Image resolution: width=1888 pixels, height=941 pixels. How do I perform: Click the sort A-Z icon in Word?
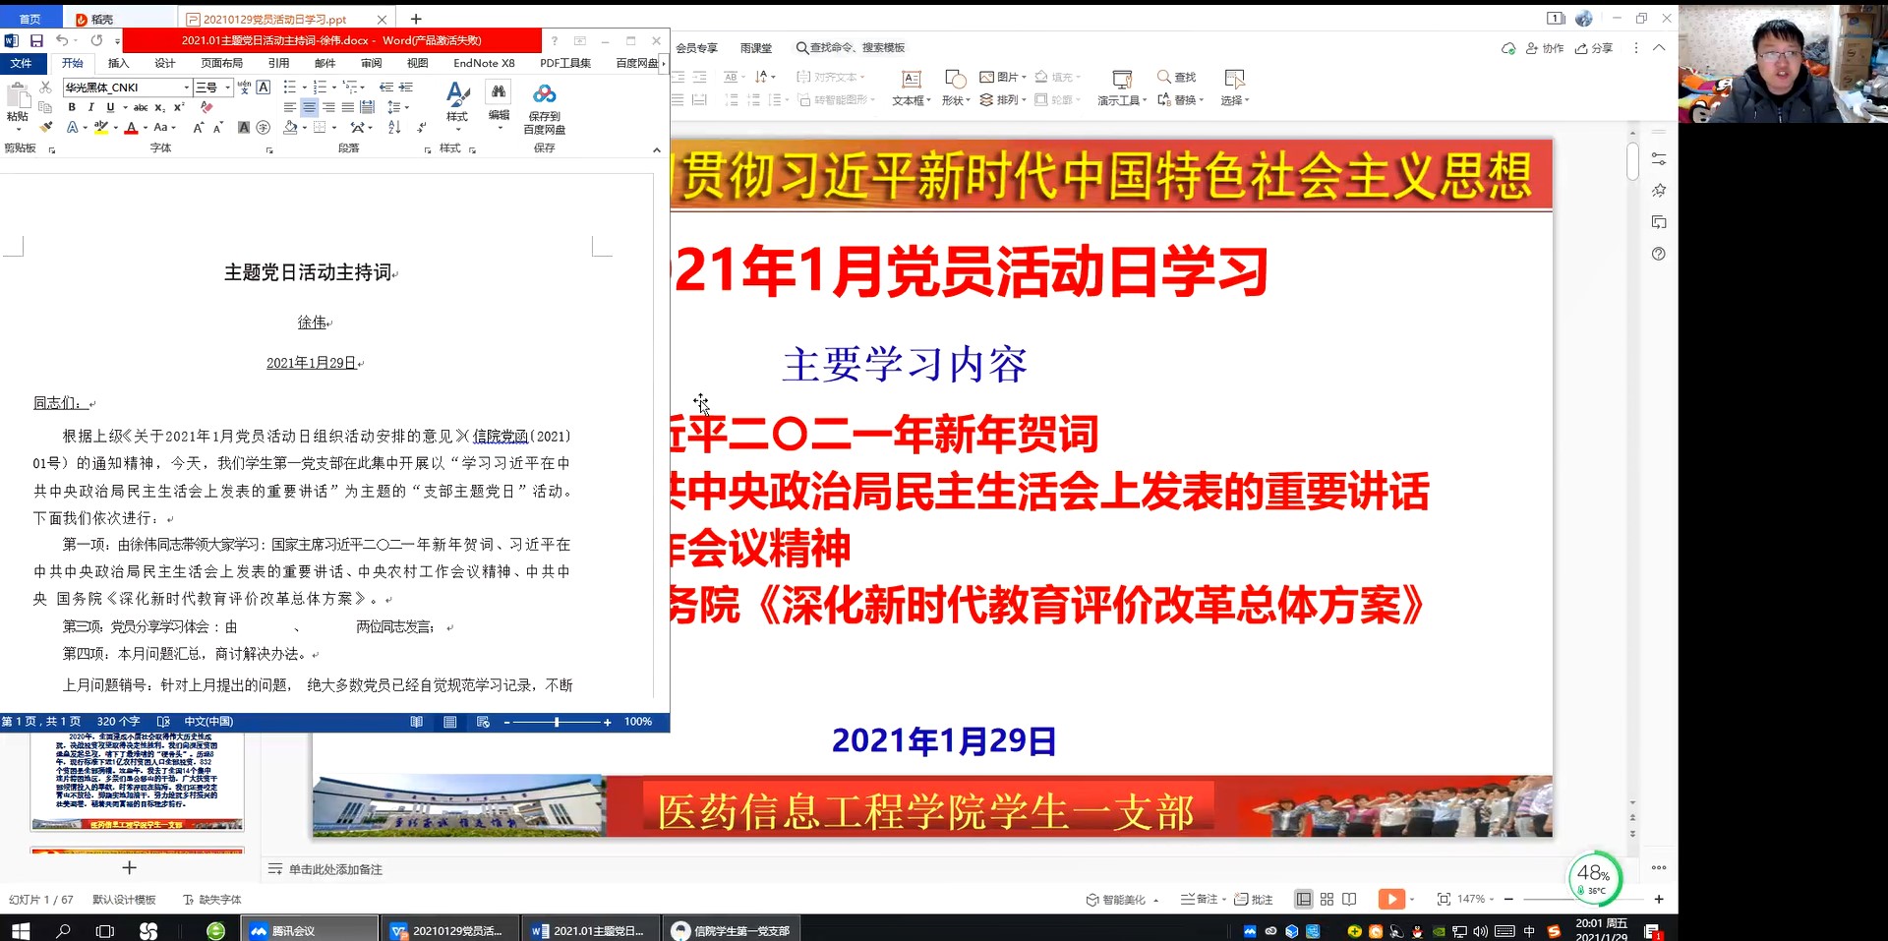click(394, 128)
